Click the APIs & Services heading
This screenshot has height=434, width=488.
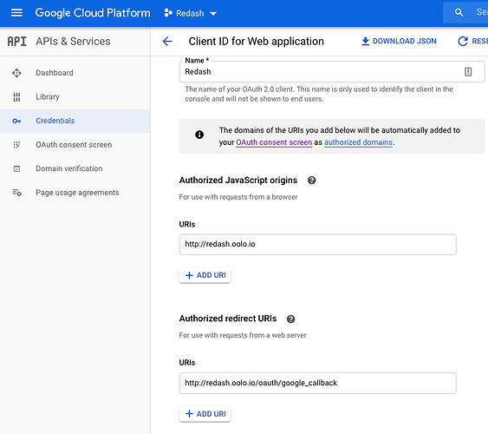73,42
